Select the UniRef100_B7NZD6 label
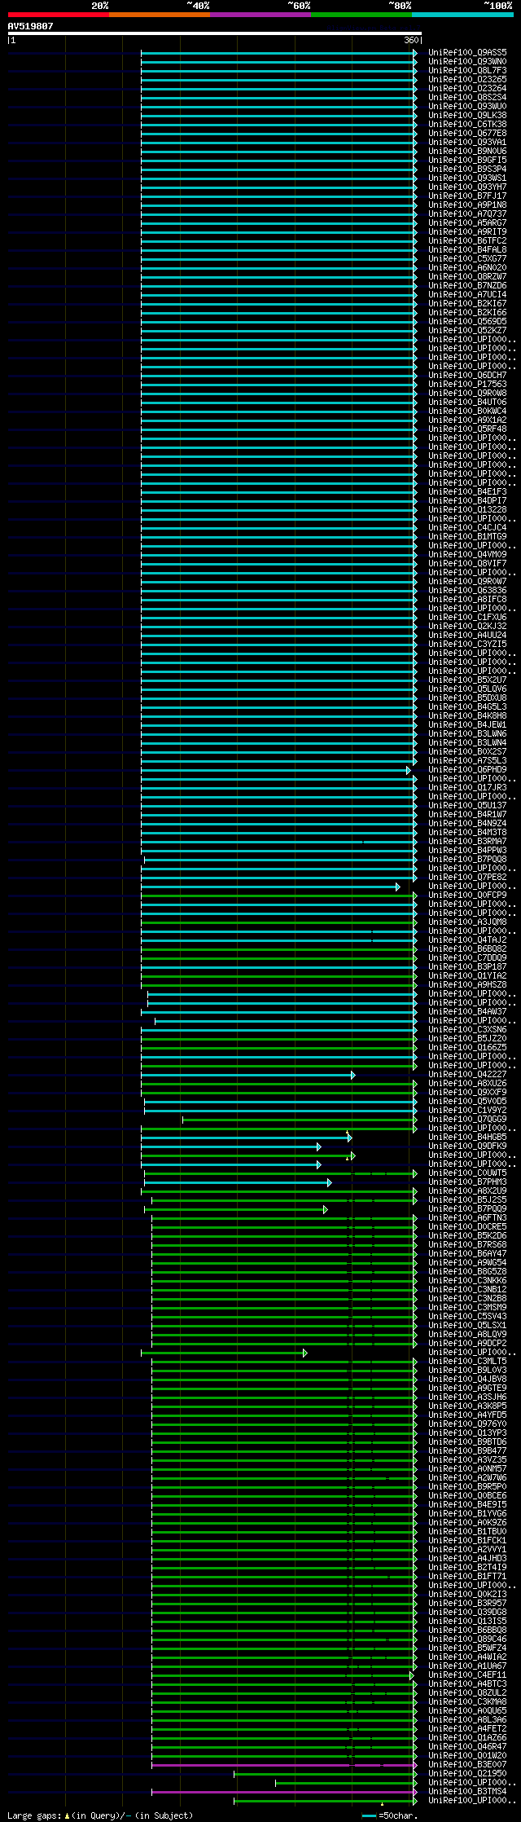The height and width of the screenshot is (1822, 521). [467, 285]
